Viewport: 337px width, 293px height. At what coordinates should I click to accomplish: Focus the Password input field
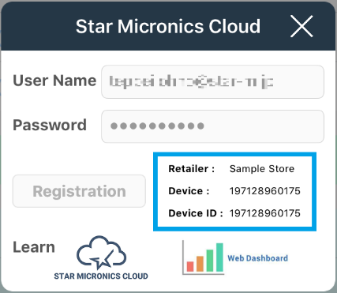pos(212,126)
